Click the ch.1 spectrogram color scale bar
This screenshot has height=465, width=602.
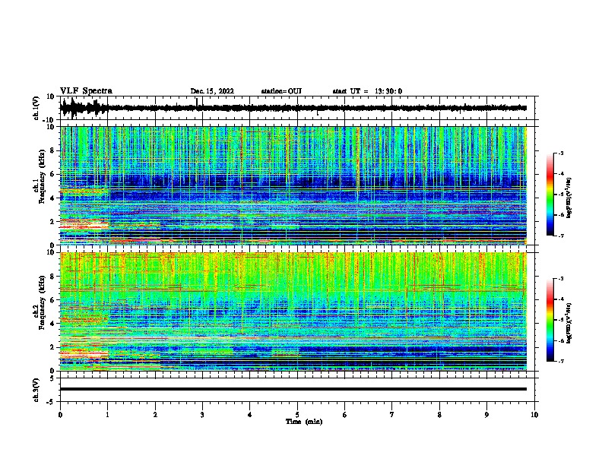click(x=550, y=195)
